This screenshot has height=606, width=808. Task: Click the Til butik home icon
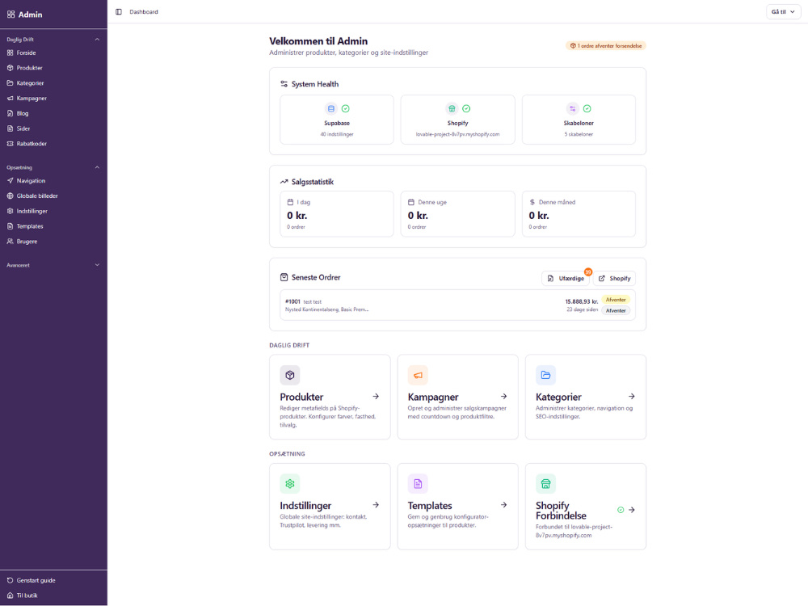[10, 595]
